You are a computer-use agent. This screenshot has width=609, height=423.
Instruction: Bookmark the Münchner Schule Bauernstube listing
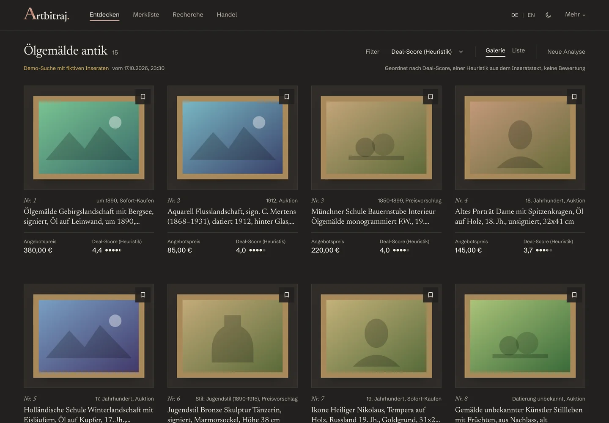[431, 97]
